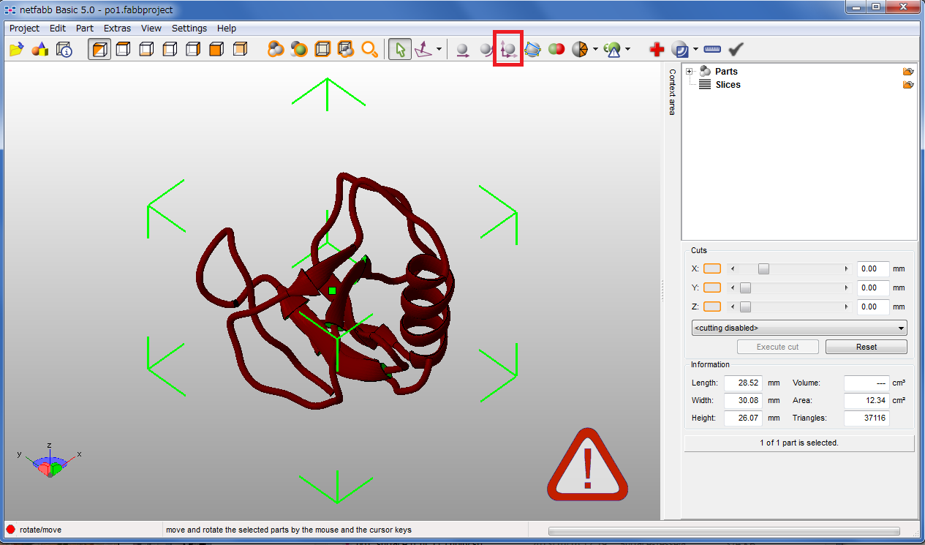This screenshot has height=545, width=925.
Task: Toggle the Z cut plane button
Action: pos(711,307)
